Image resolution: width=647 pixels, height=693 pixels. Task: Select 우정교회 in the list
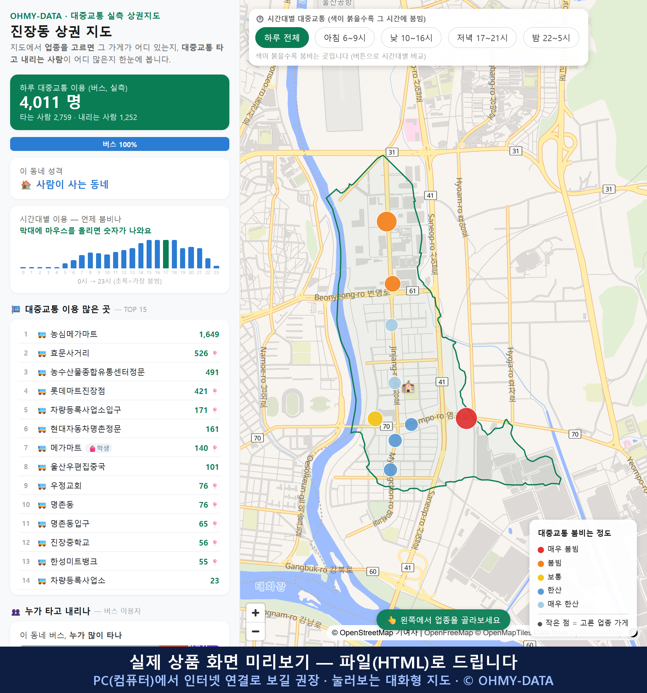120,486
